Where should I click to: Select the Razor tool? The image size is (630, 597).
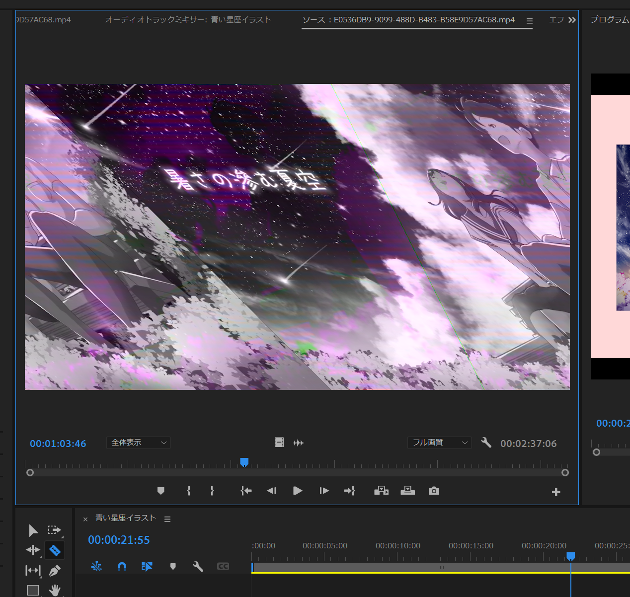click(x=55, y=550)
